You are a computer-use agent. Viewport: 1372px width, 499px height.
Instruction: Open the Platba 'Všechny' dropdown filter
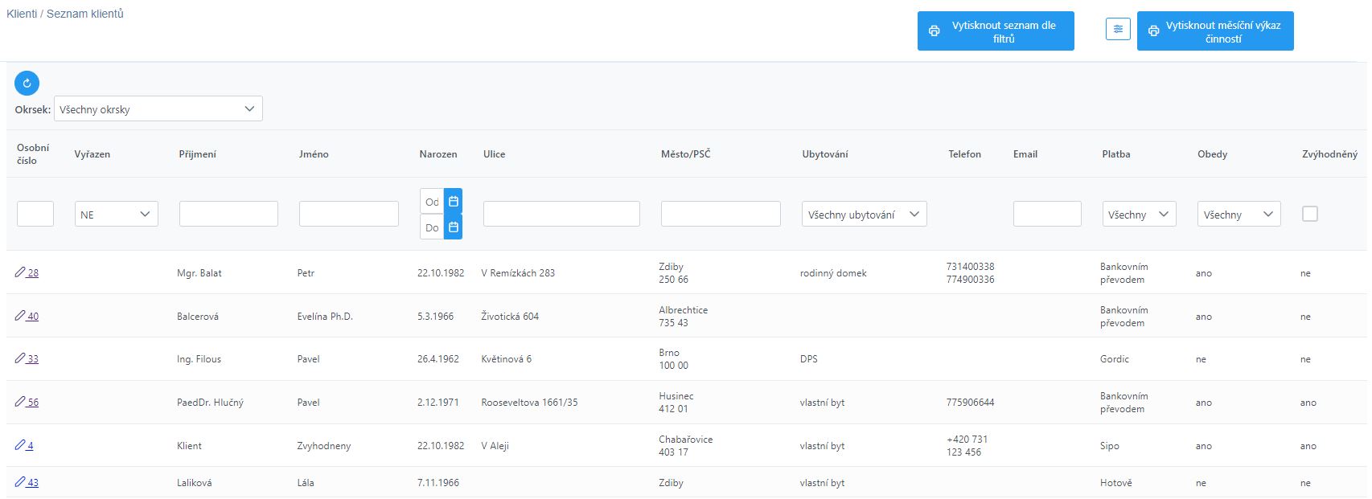tap(1140, 215)
